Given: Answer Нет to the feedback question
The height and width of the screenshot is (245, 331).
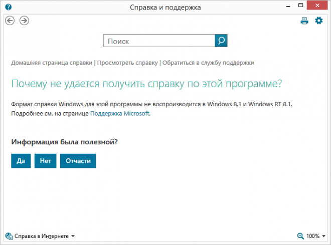Looking at the screenshot, I should [45, 161].
